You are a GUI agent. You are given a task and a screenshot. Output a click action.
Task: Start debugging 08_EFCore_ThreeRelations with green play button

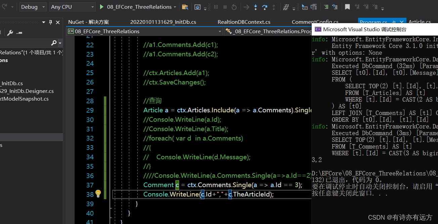point(102,7)
